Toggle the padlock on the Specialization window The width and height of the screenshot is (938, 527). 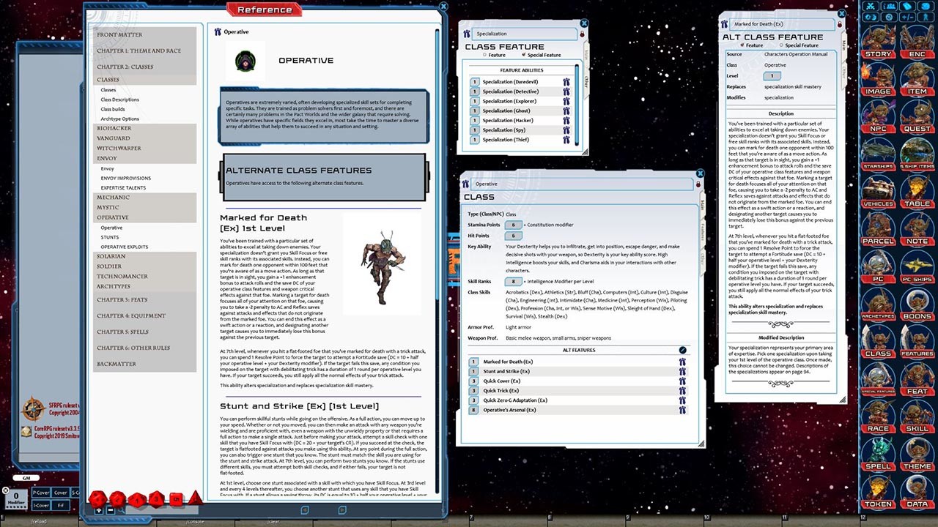[582, 34]
